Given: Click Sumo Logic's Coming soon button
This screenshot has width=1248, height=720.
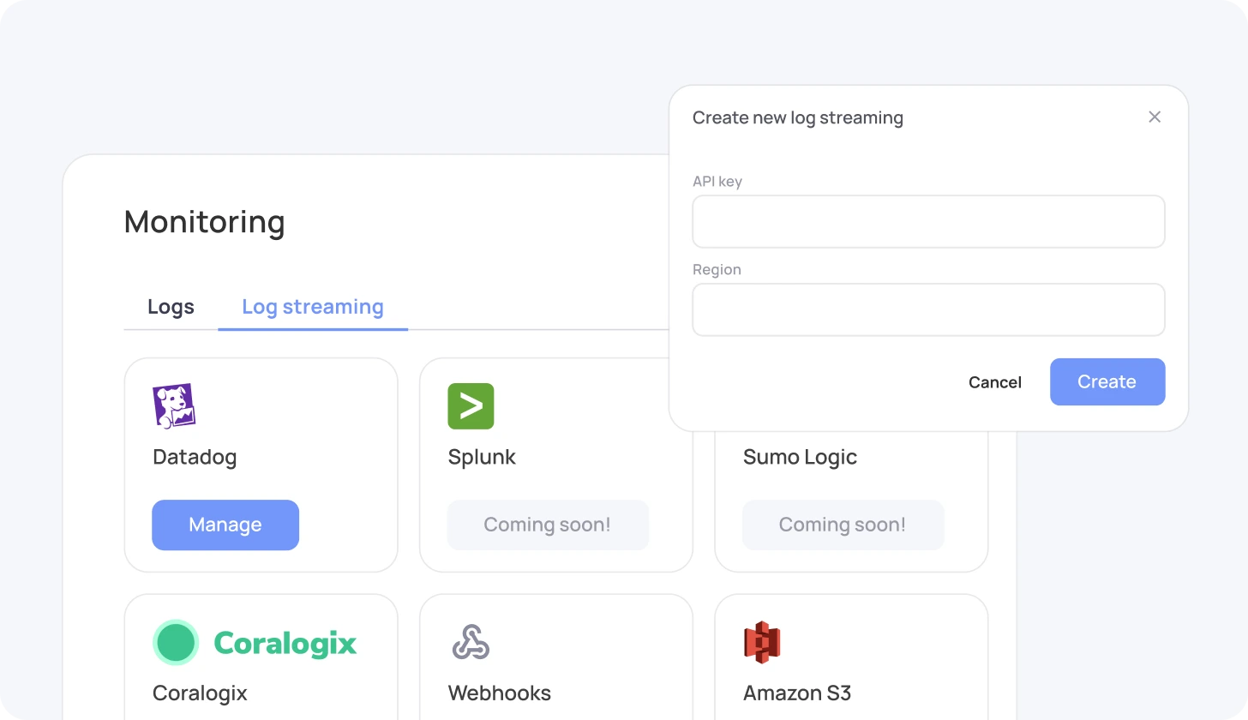Looking at the screenshot, I should [843, 525].
